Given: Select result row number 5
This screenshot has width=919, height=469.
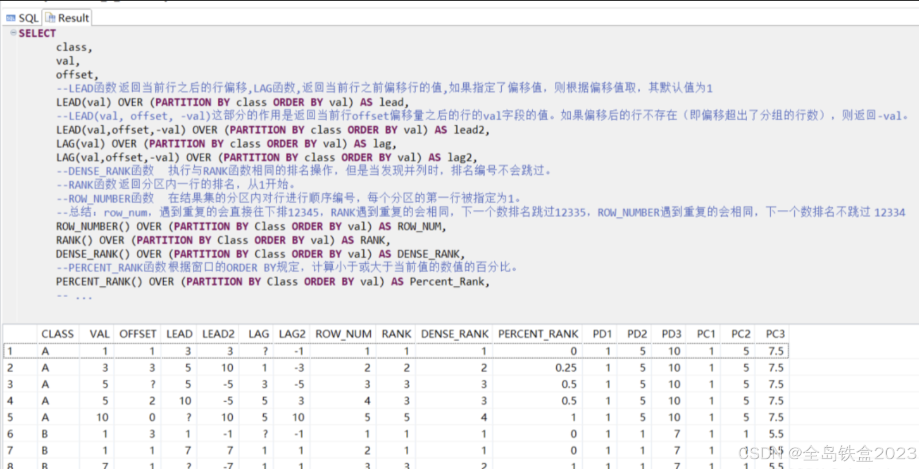Looking at the screenshot, I should coord(20,417).
